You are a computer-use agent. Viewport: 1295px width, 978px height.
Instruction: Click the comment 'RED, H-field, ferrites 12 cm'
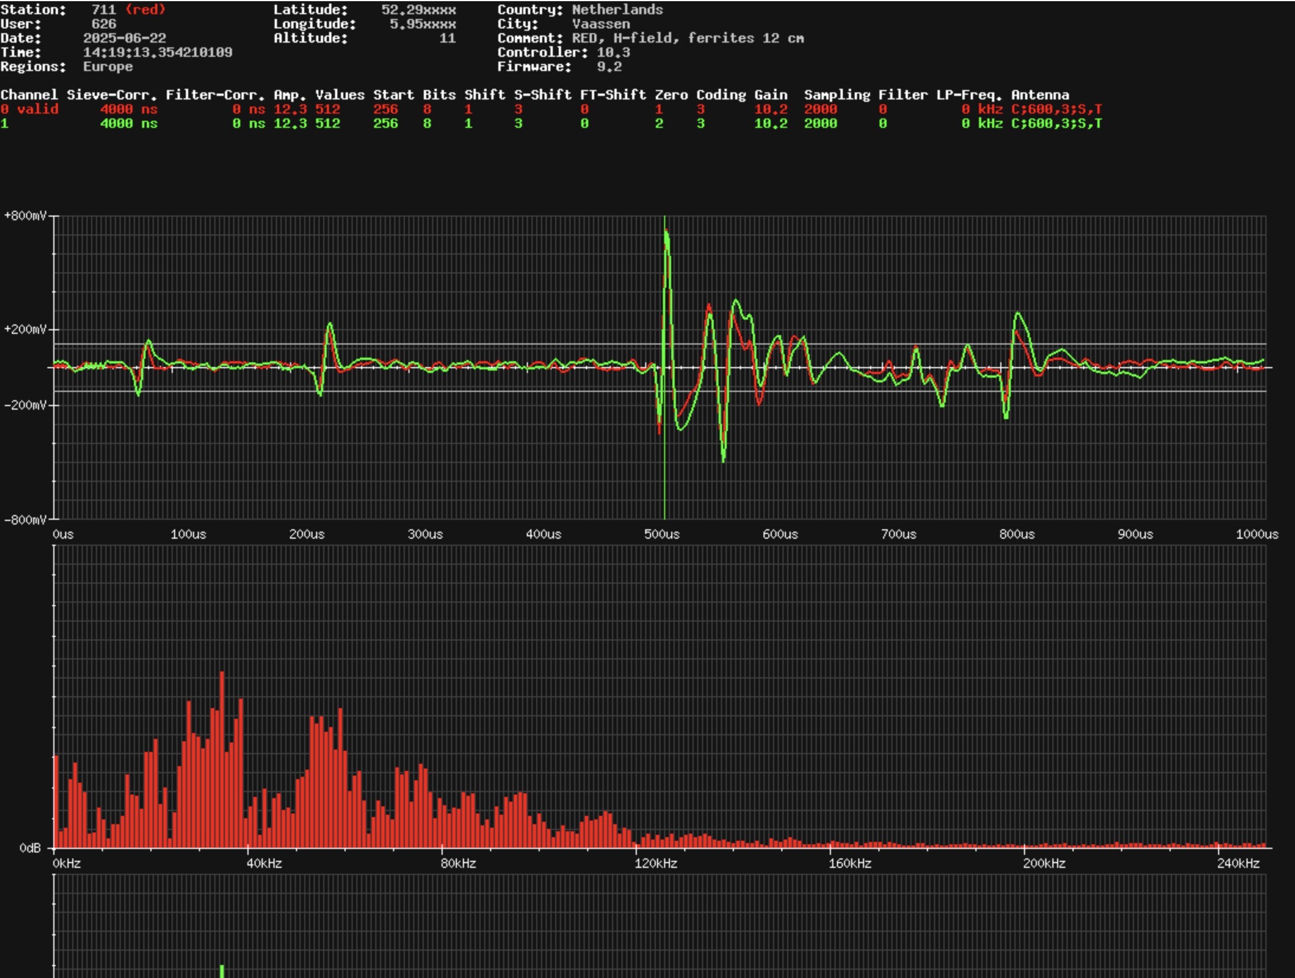click(687, 38)
